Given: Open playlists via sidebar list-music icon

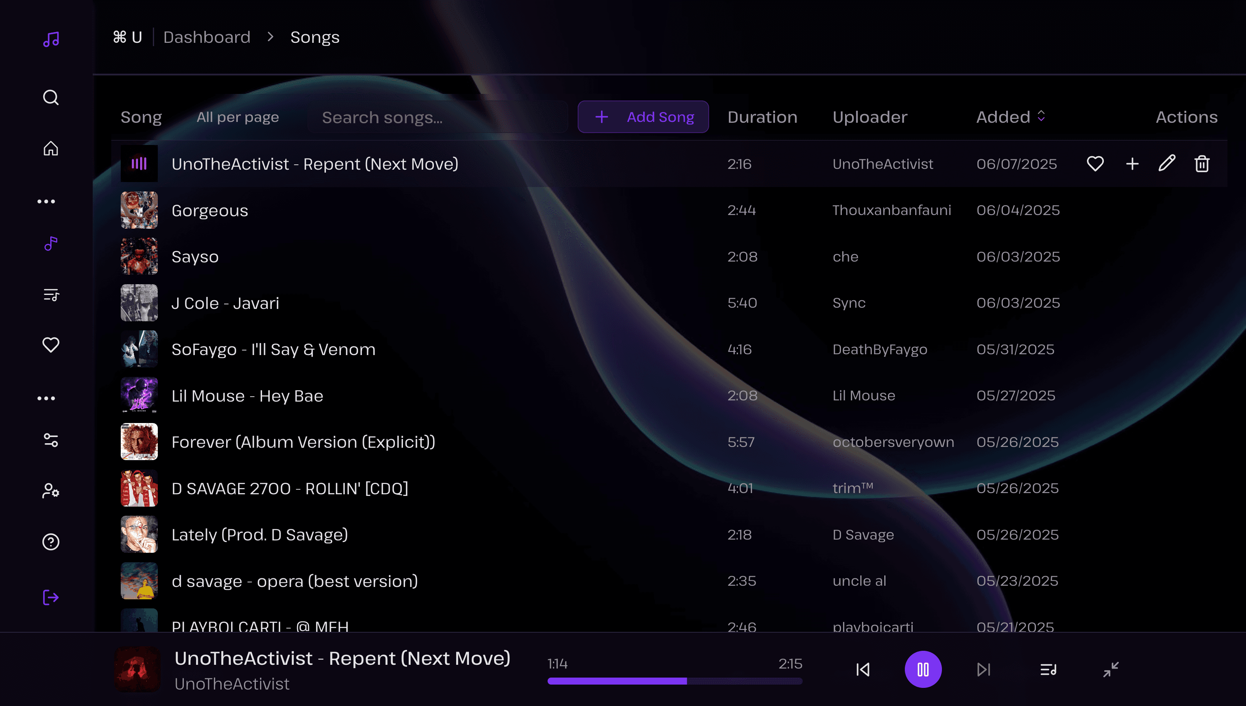Looking at the screenshot, I should pyautogui.click(x=51, y=295).
